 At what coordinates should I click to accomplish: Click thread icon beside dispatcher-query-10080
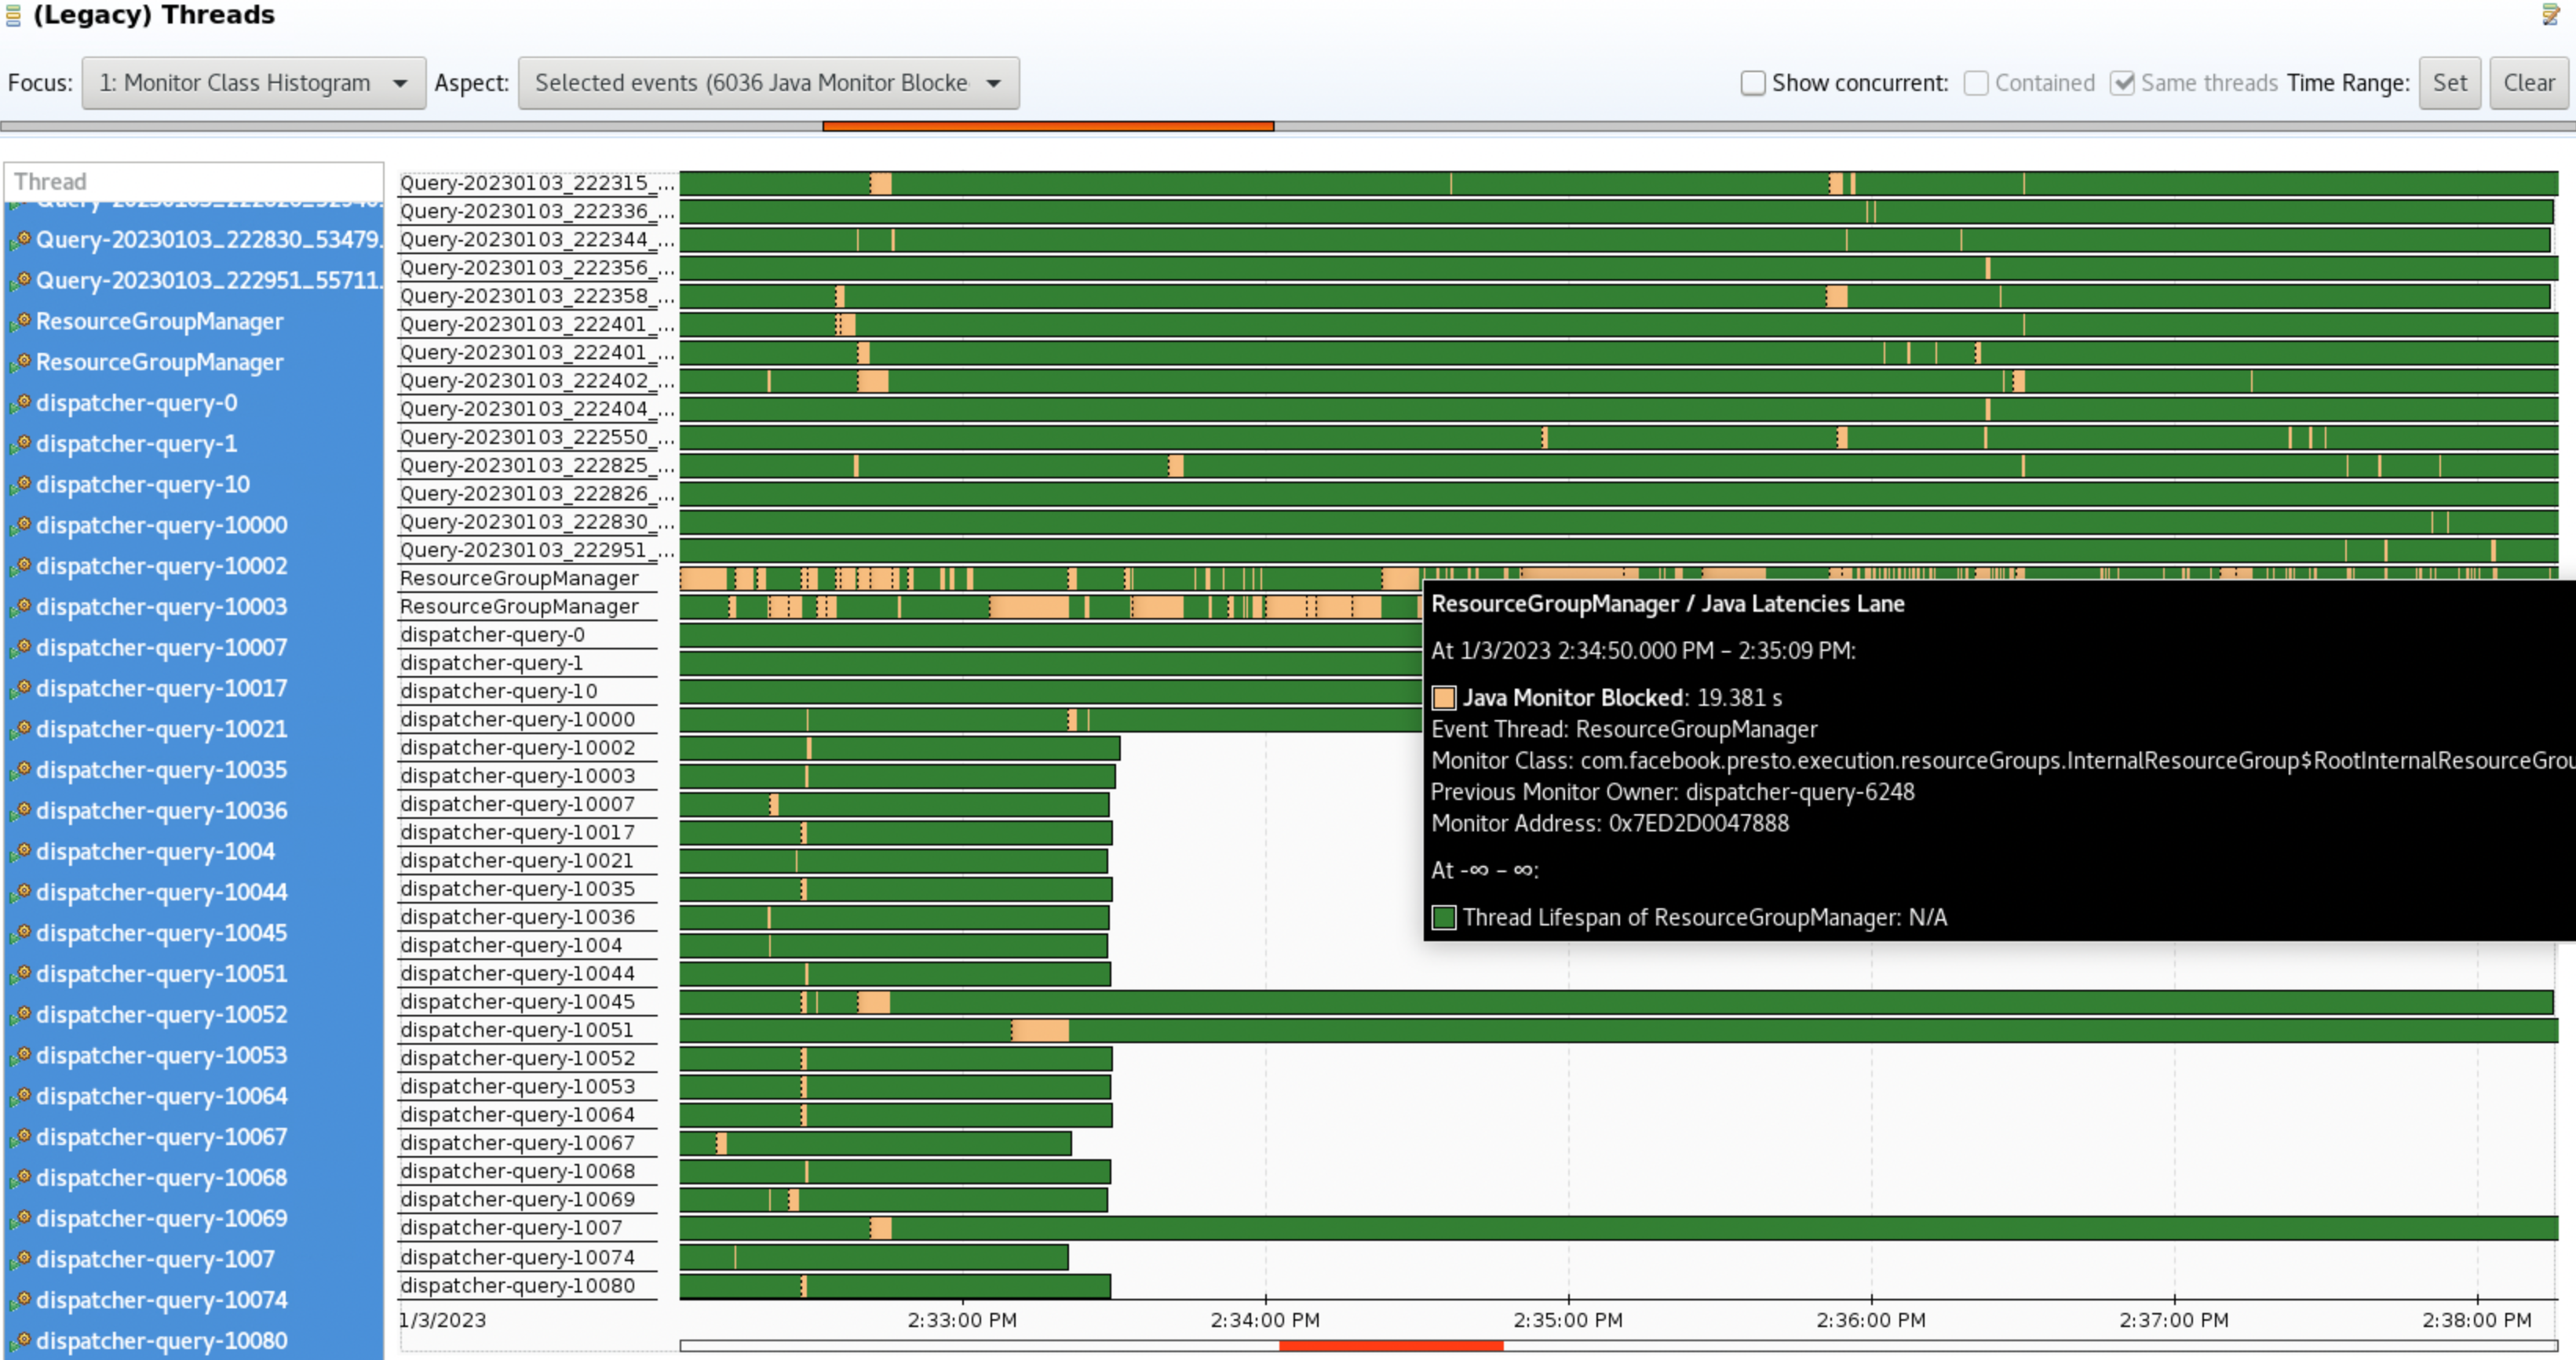(20, 1340)
